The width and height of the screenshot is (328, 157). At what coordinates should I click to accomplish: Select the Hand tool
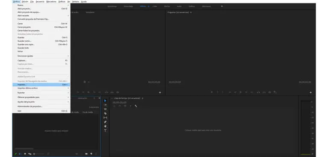pos(105,126)
